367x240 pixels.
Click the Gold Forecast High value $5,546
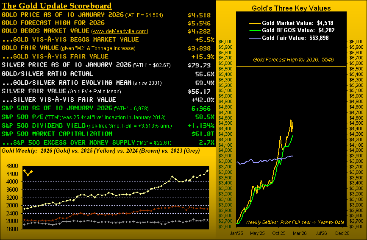click(198, 23)
